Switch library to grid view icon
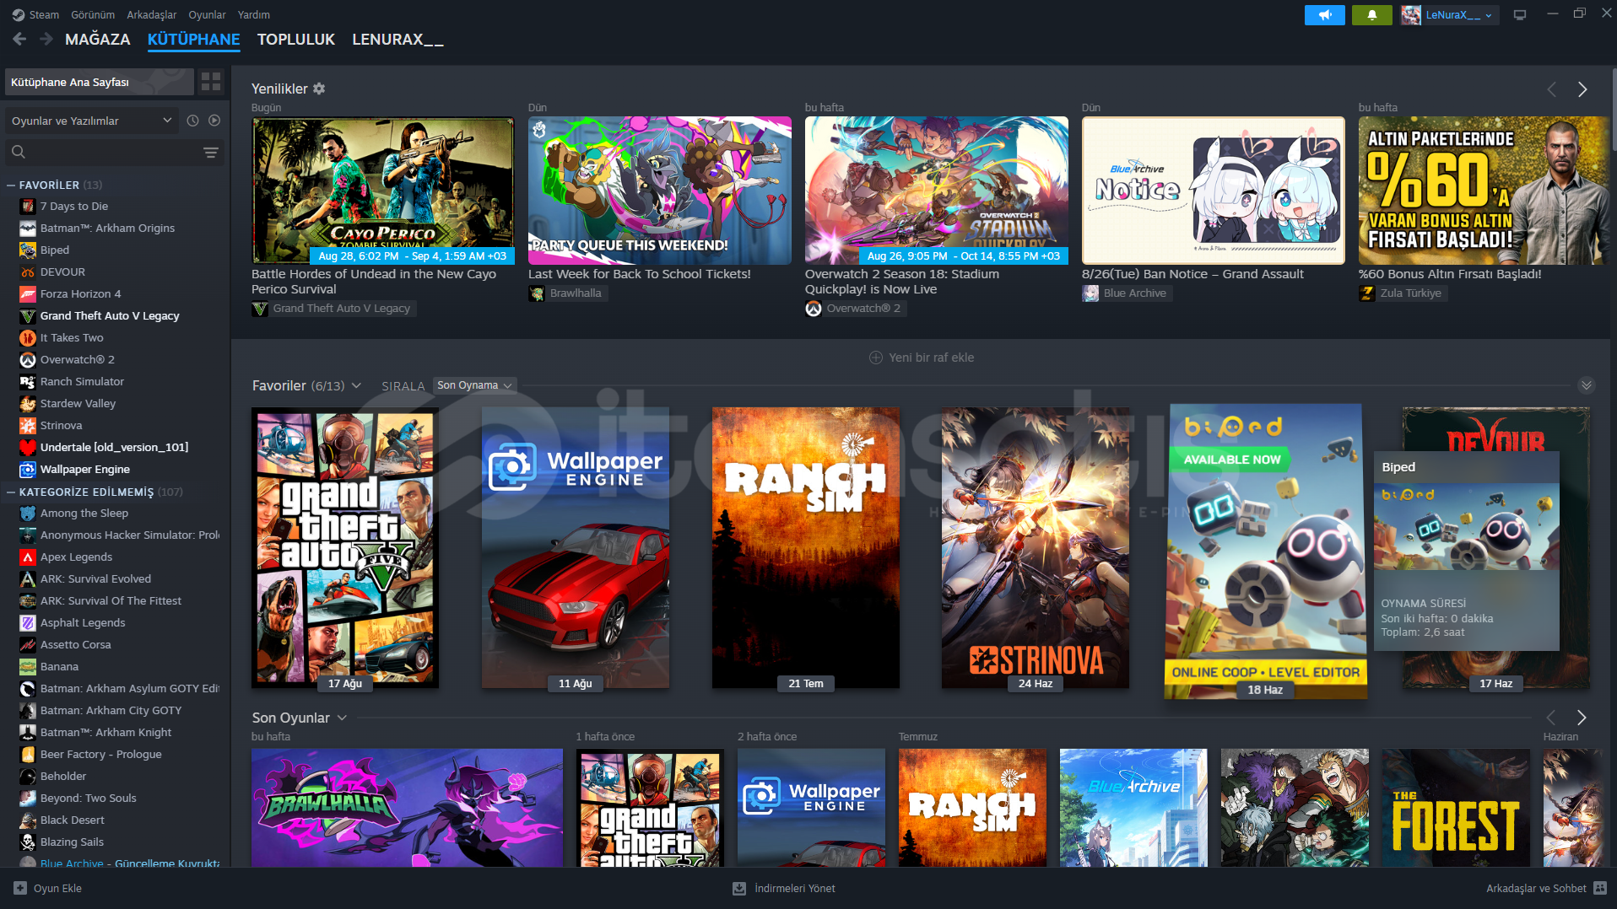The image size is (1617, 909). point(211,82)
